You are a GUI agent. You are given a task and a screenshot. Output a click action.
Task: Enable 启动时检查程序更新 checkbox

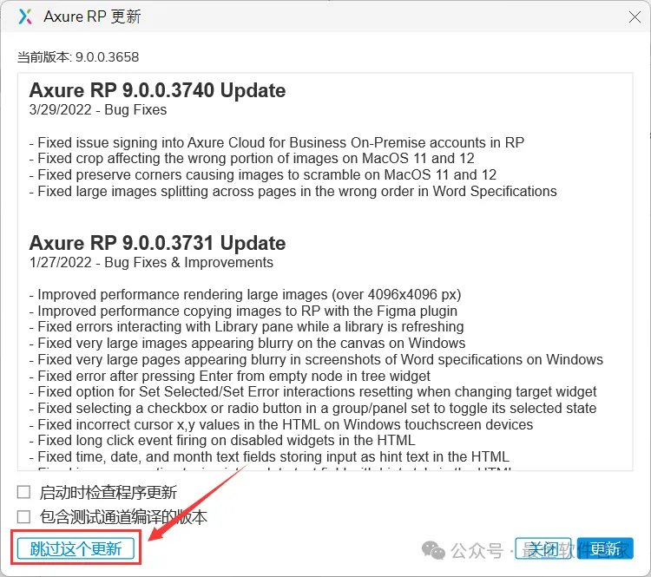23,492
